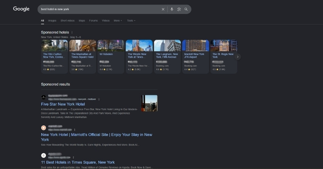323x169 pixels.
Task: Click The St. Regis hotel photo
Action: pyautogui.click(x=224, y=45)
